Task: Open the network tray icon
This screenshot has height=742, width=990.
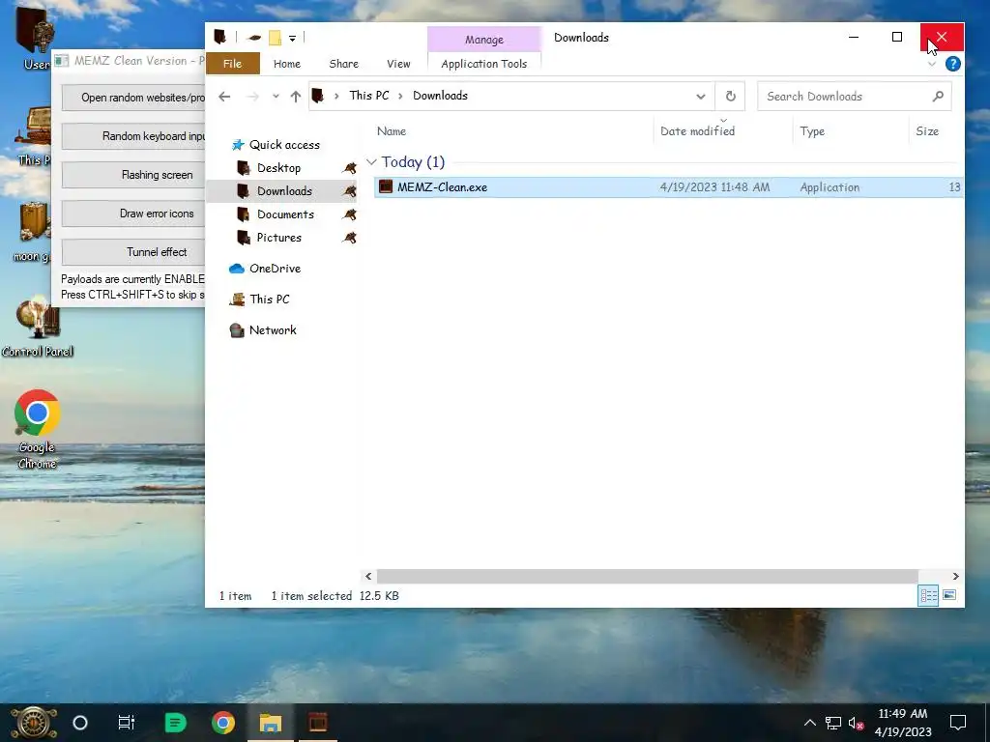Action: click(x=833, y=723)
